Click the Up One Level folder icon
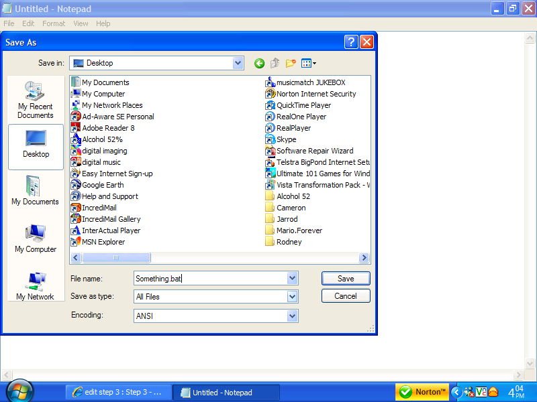The image size is (537, 402). point(275,63)
